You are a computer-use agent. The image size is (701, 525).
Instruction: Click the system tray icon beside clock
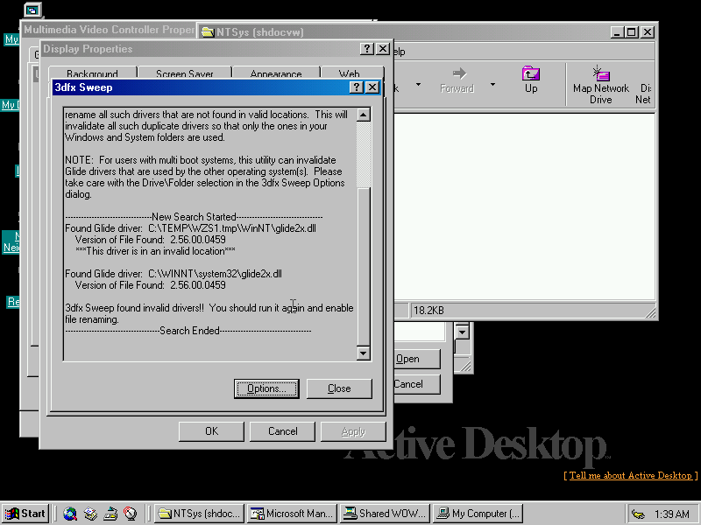click(x=639, y=514)
